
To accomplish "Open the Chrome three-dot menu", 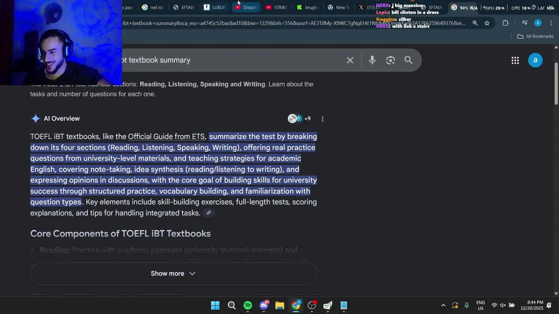I will (x=551, y=23).
